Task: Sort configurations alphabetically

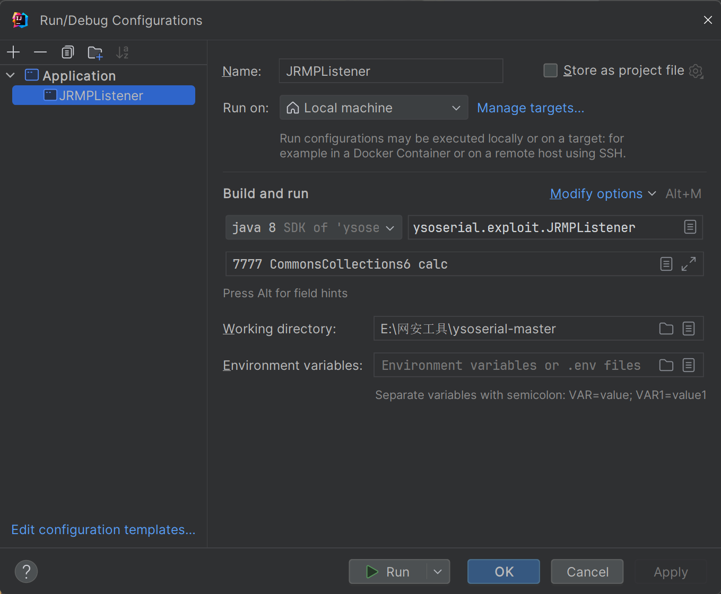Action: point(123,52)
